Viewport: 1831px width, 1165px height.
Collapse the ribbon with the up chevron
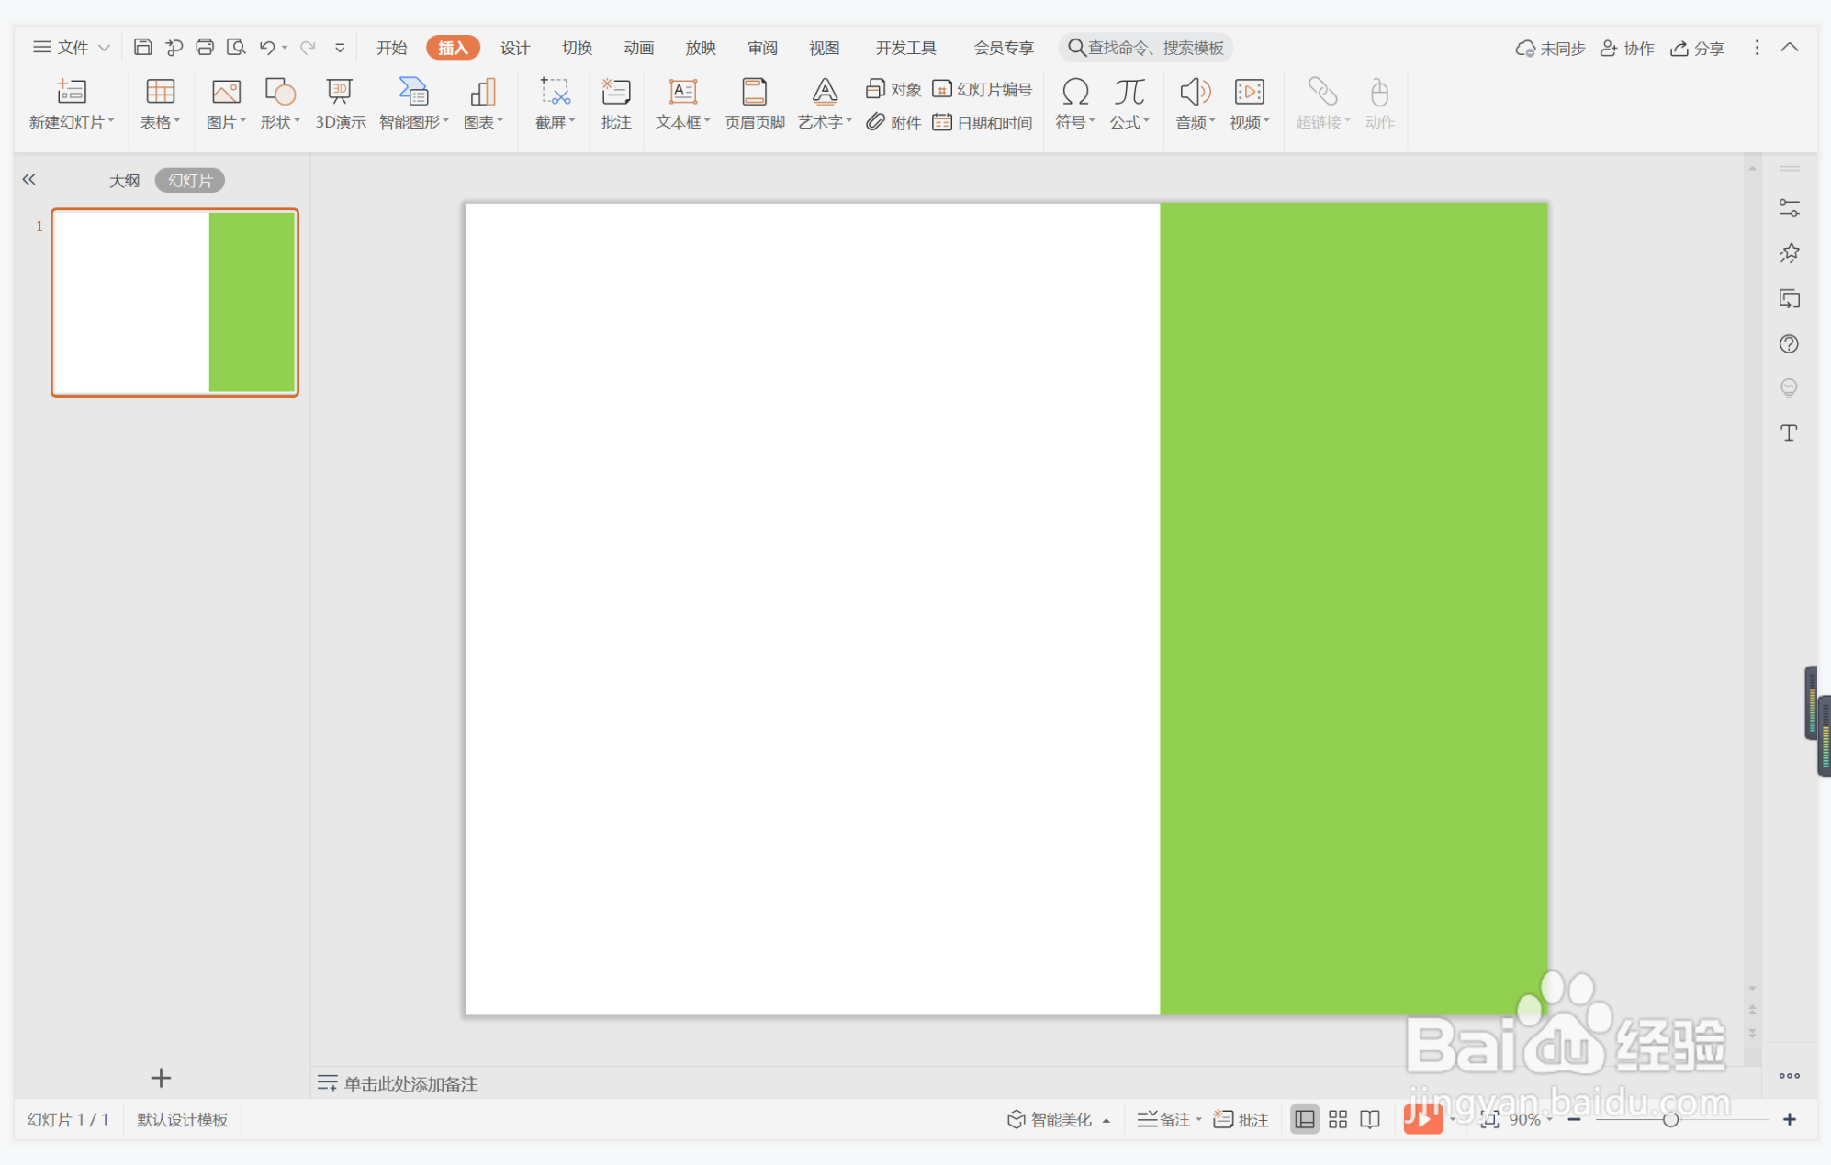point(1790,47)
